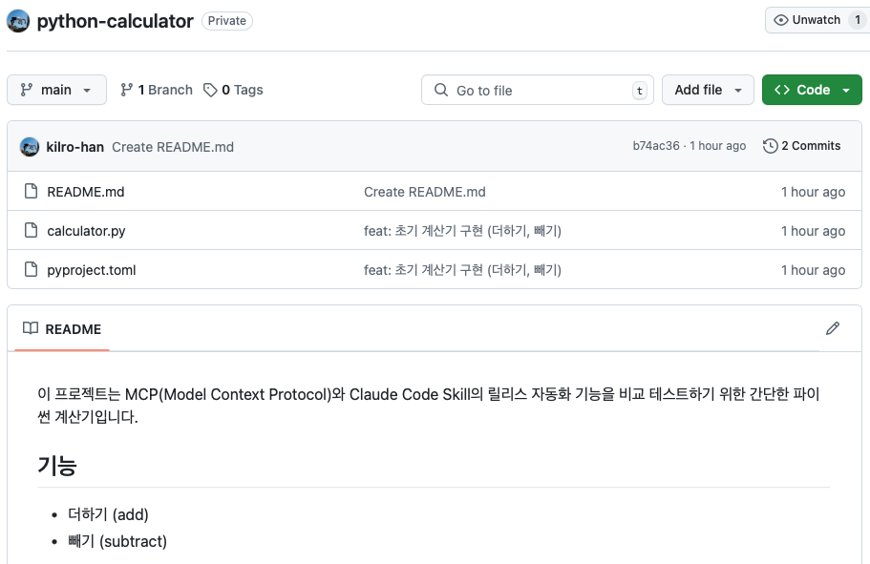Click the magnifier icon in Go to file
The width and height of the screenshot is (870, 564).
[441, 90]
